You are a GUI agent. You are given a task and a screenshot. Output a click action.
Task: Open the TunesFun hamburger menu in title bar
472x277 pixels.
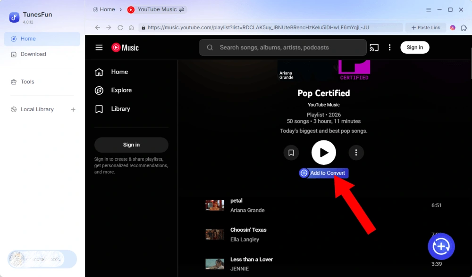[429, 10]
